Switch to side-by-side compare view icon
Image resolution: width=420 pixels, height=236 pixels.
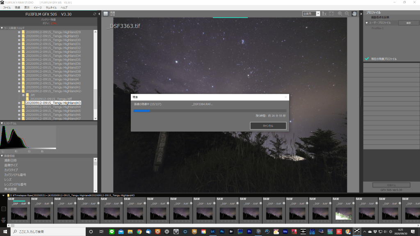(112, 14)
